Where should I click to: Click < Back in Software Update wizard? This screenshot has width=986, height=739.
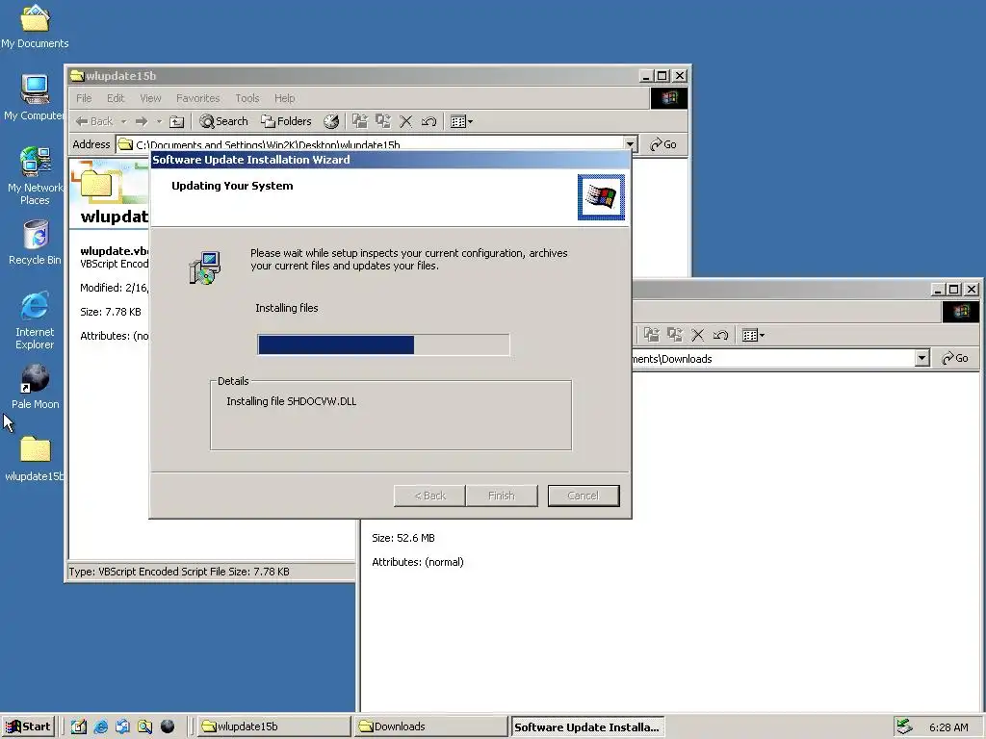tap(430, 496)
